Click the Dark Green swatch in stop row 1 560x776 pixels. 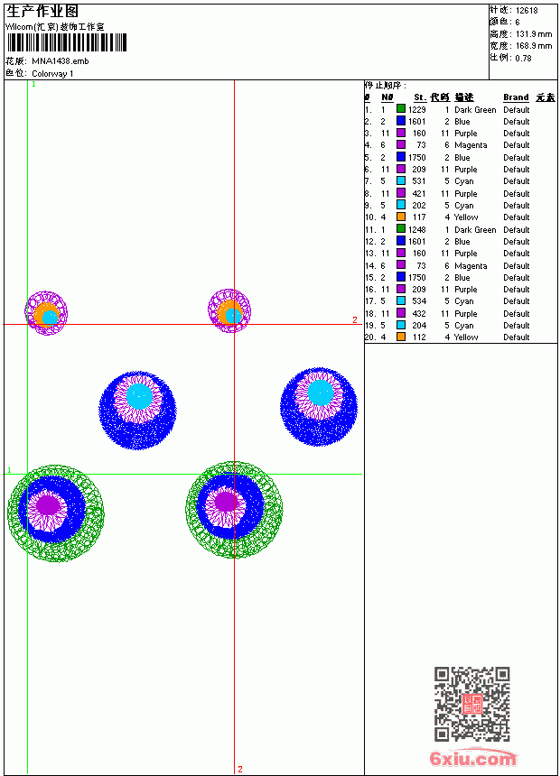(x=401, y=109)
